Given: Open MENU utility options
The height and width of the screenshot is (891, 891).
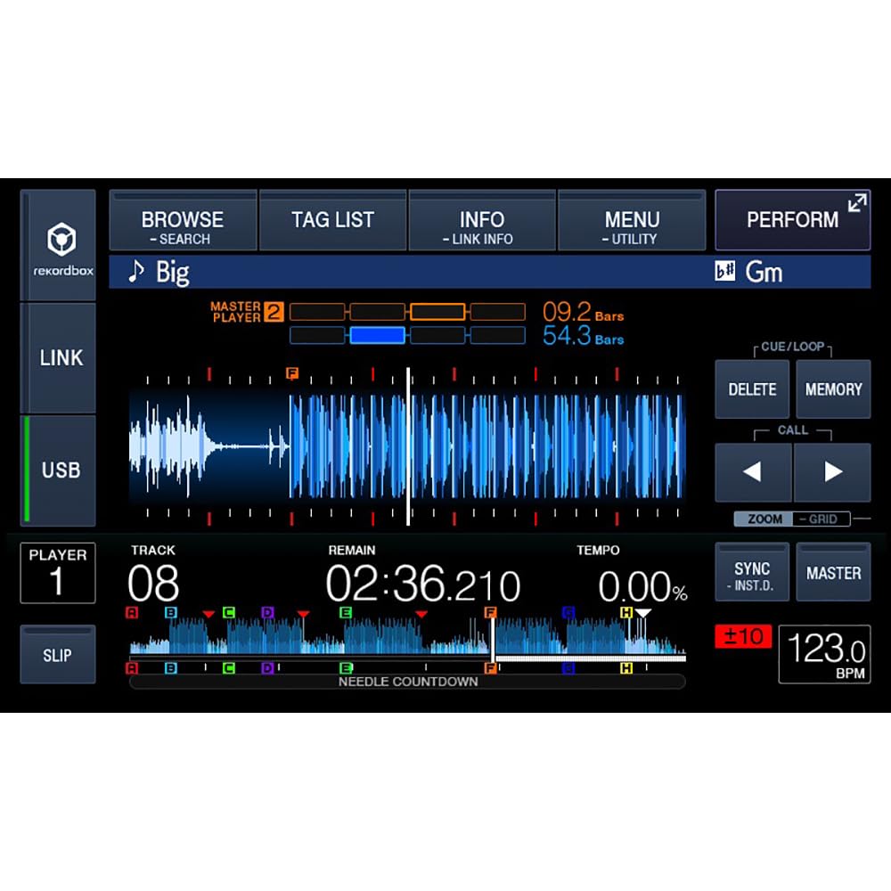Looking at the screenshot, I should click(632, 220).
